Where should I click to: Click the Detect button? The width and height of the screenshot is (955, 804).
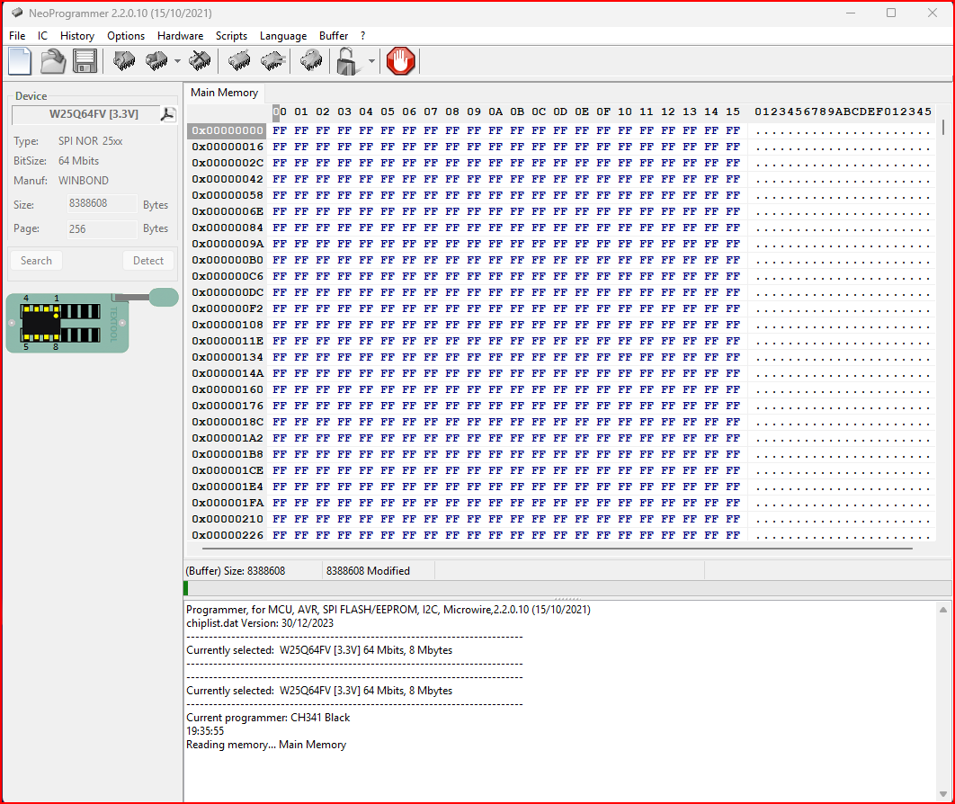(147, 260)
